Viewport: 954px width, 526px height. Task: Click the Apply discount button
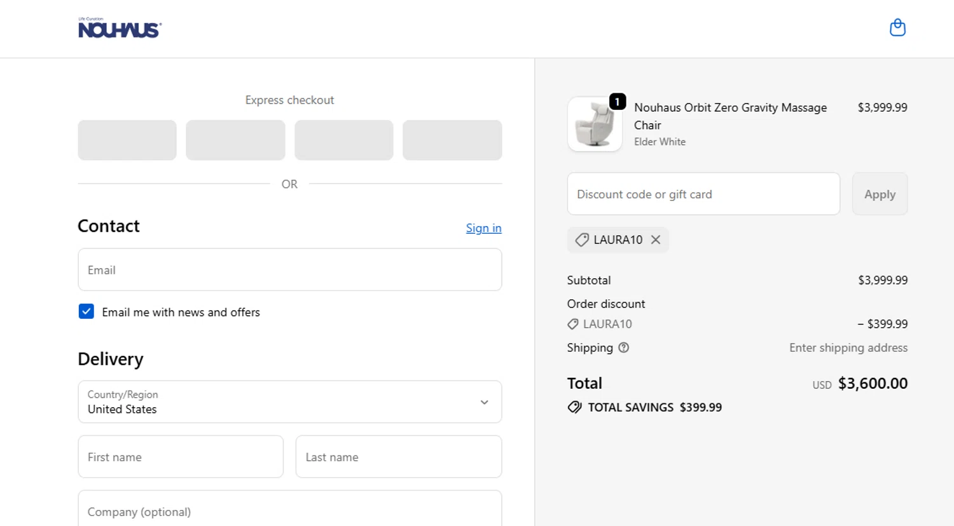point(880,194)
